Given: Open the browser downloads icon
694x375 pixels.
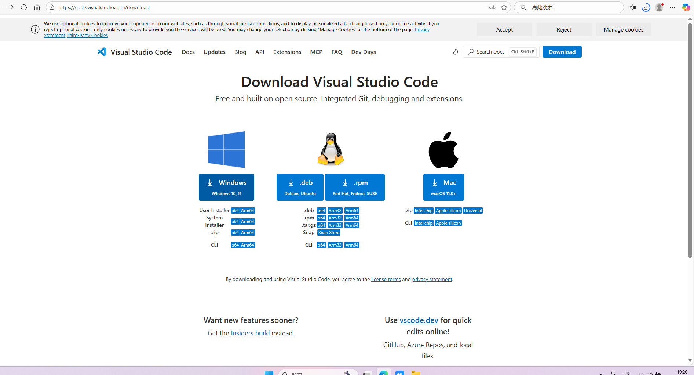Looking at the screenshot, I should click(x=646, y=7).
